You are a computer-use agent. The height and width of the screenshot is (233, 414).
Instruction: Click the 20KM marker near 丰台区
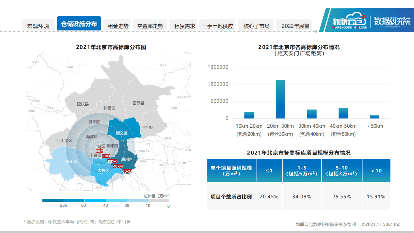pos(106,156)
